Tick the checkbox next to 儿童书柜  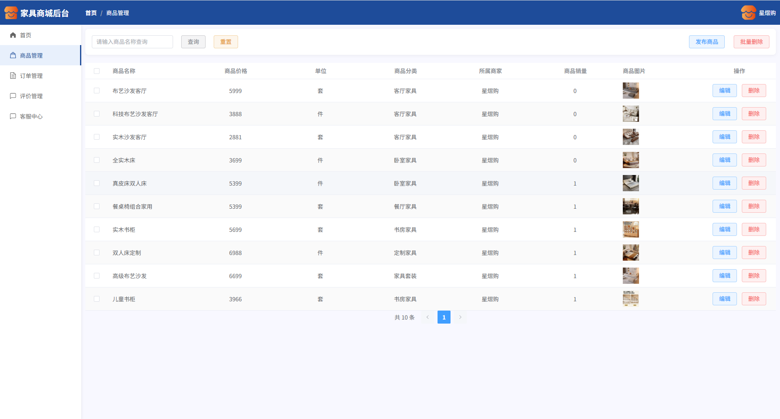pyautogui.click(x=97, y=299)
